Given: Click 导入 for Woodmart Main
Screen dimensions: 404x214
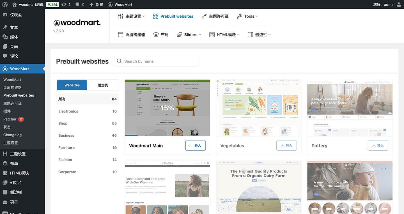Looking at the screenshot, I should (x=196, y=146).
